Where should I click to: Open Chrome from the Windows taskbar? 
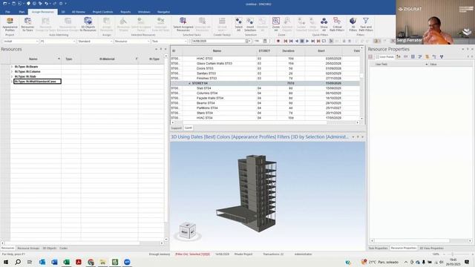click(91, 262)
